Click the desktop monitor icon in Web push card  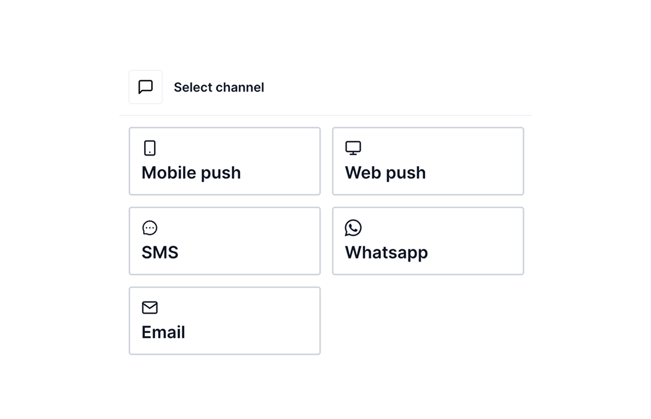coord(353,148)
